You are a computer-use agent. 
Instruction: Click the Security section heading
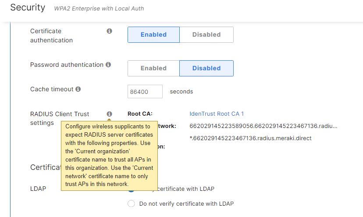tap(28, 7)
